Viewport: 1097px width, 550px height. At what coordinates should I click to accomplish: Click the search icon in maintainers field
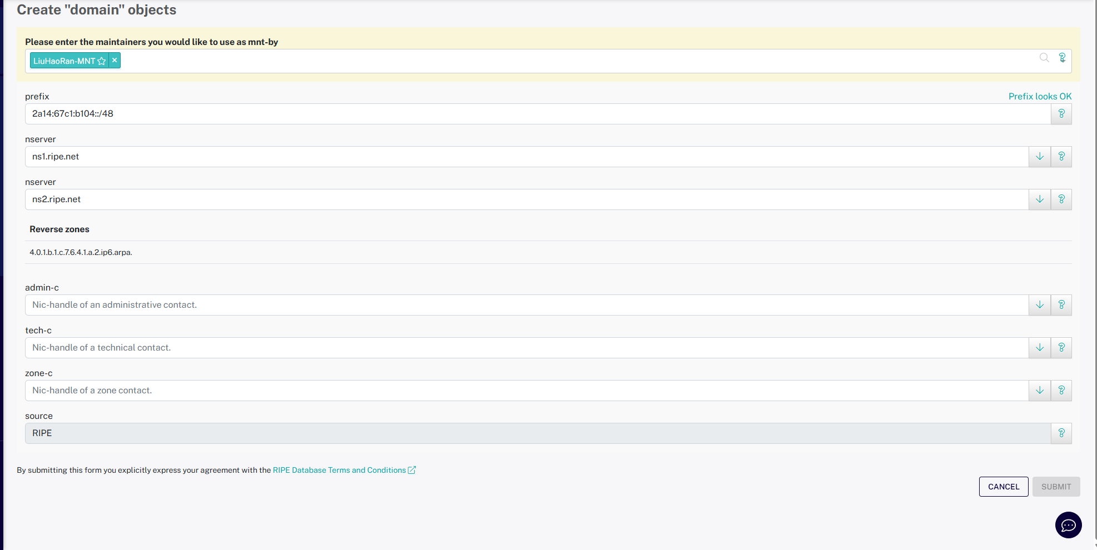(x=1044, y=58)
